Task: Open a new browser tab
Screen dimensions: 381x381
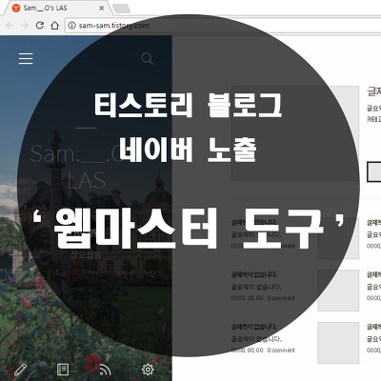Action: [x=122, y=9]
